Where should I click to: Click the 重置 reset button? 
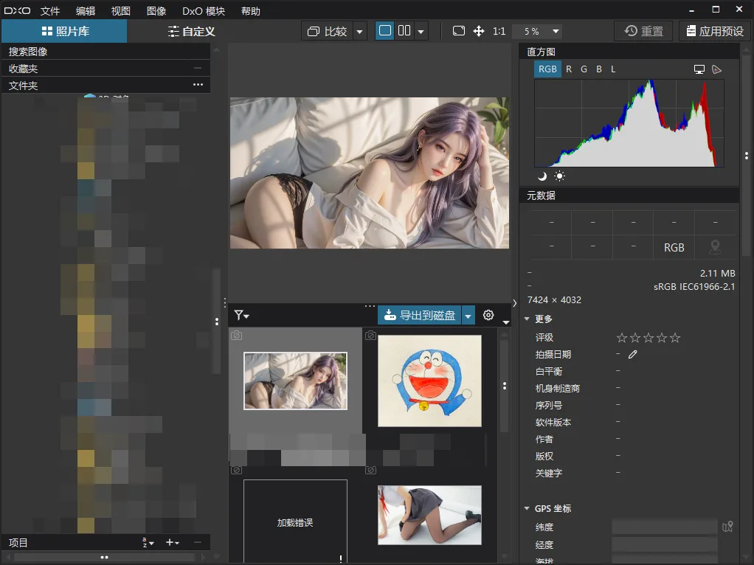[644, 31]
